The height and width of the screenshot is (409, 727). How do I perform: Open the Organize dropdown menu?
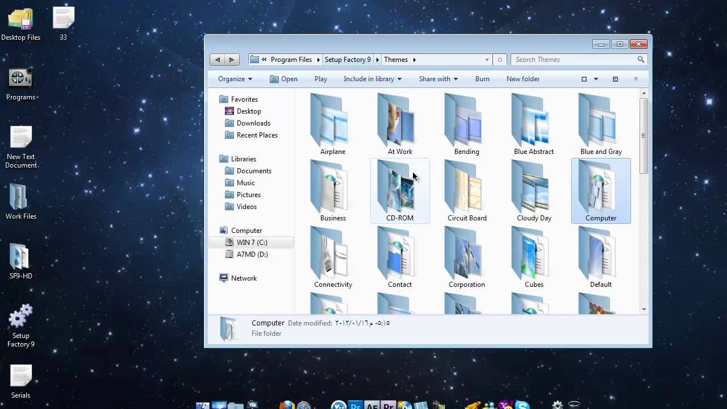[235, 79]
